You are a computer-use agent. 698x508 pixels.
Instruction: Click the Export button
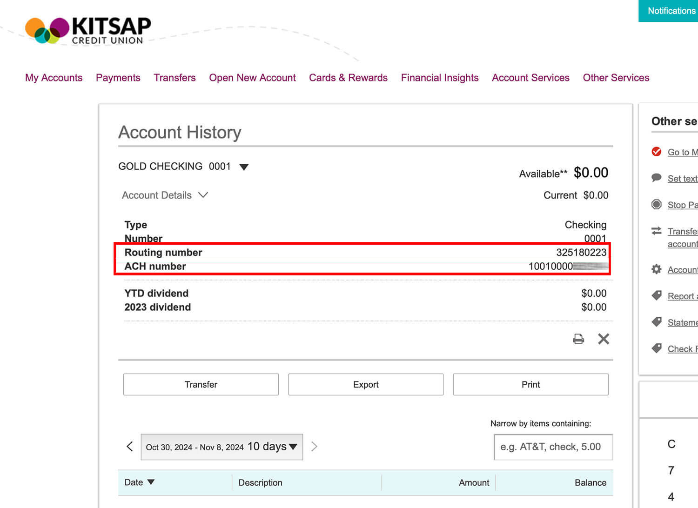366,384
